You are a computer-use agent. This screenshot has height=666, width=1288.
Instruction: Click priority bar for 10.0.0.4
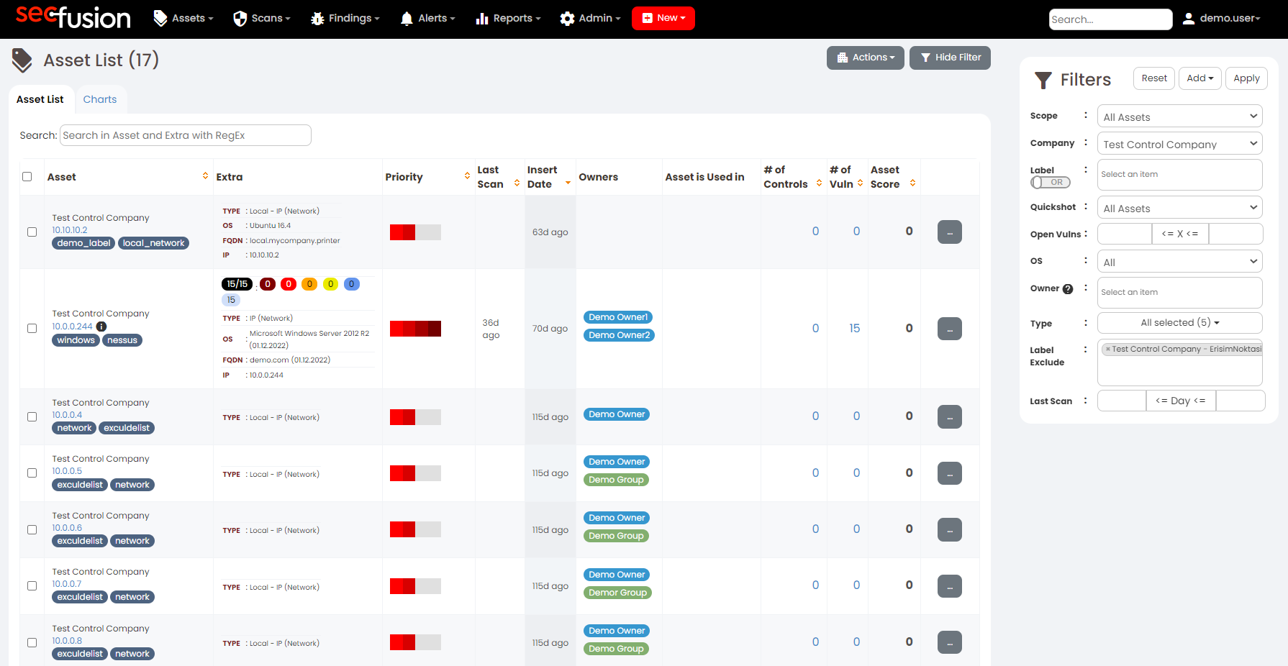pos(415,417)
